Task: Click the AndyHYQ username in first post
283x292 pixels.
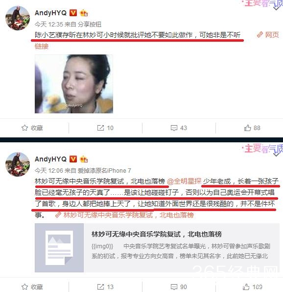Action: (50, 13)
